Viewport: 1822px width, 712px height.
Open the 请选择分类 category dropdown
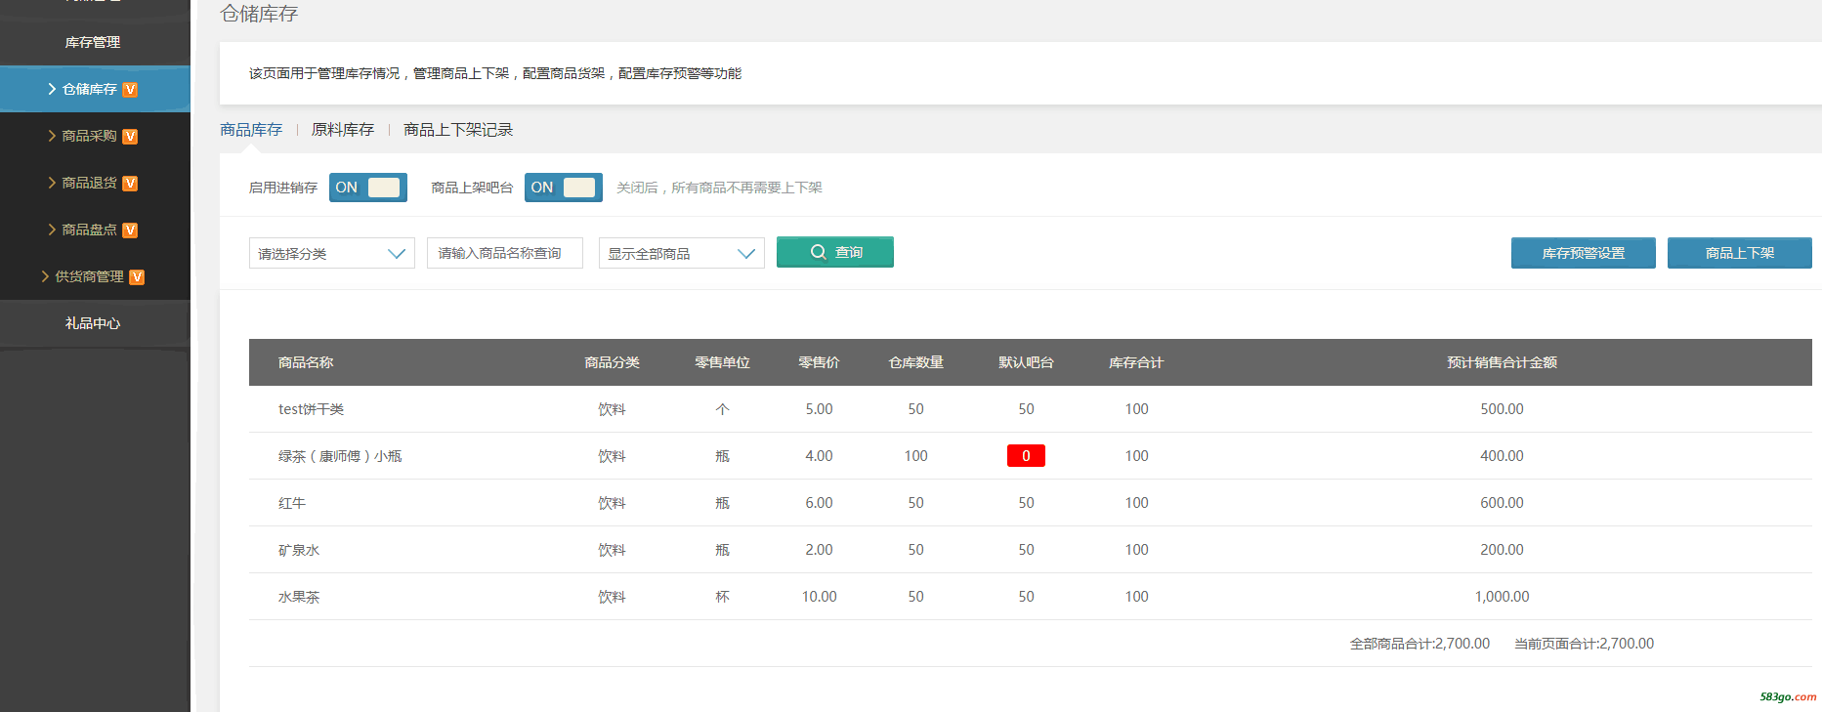click(x=331, y=253)
